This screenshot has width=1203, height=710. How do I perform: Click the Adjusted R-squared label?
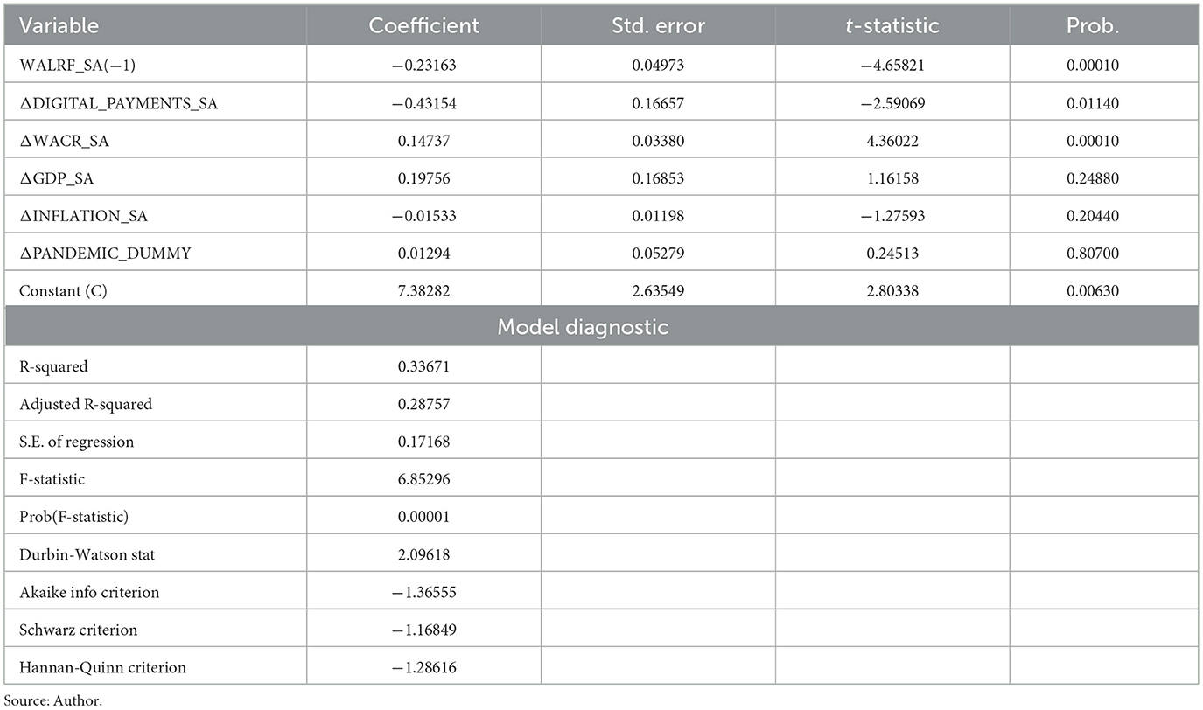(x=86, y=404)
